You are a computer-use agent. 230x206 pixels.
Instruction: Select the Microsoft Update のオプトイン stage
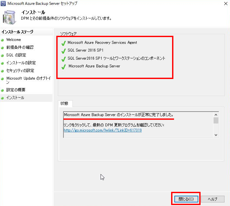pyautogui.click(x=28, y=80)
